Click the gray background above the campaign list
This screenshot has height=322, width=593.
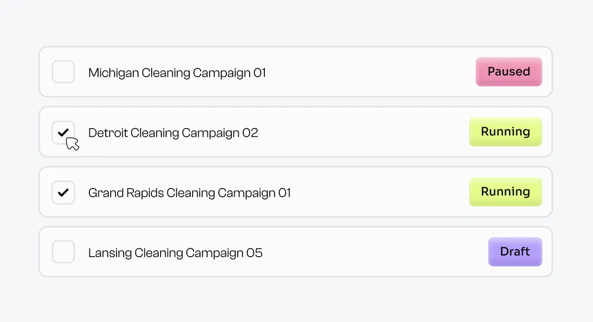pyautogui.click(x=296, y=22)
